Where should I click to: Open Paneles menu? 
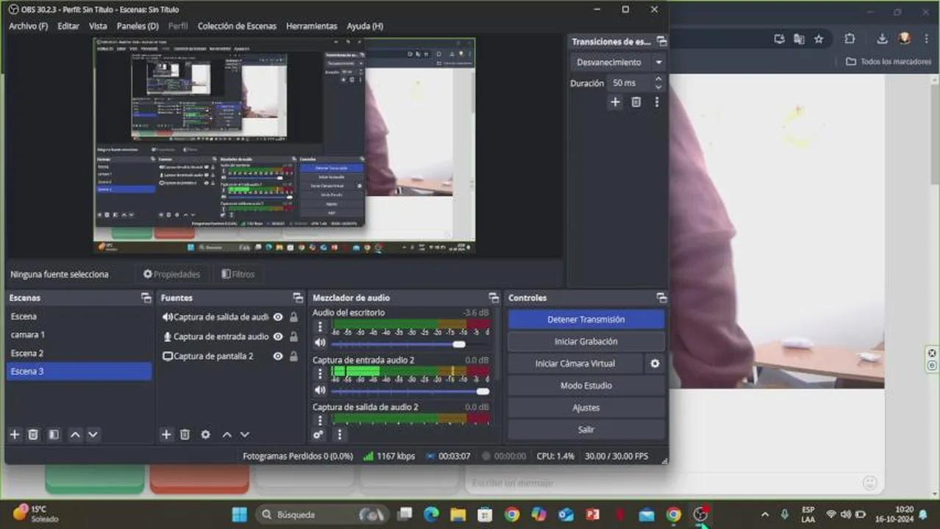click(138, 26)
